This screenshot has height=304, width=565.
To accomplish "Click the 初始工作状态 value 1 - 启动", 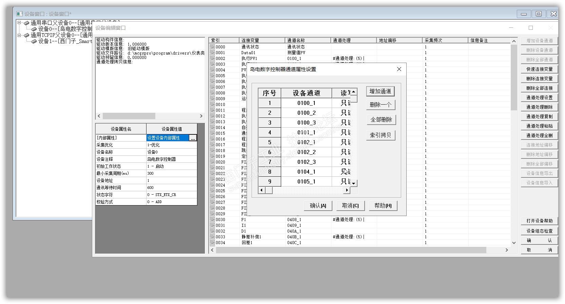I will coord(172,166).
